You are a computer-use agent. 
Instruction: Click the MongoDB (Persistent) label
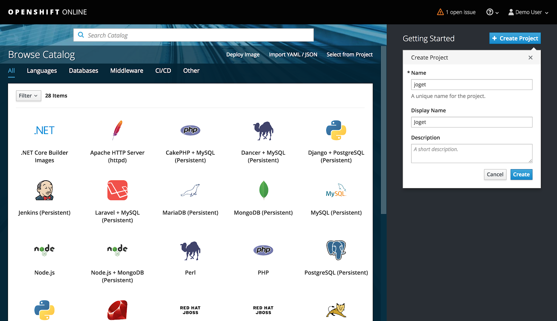263,213
